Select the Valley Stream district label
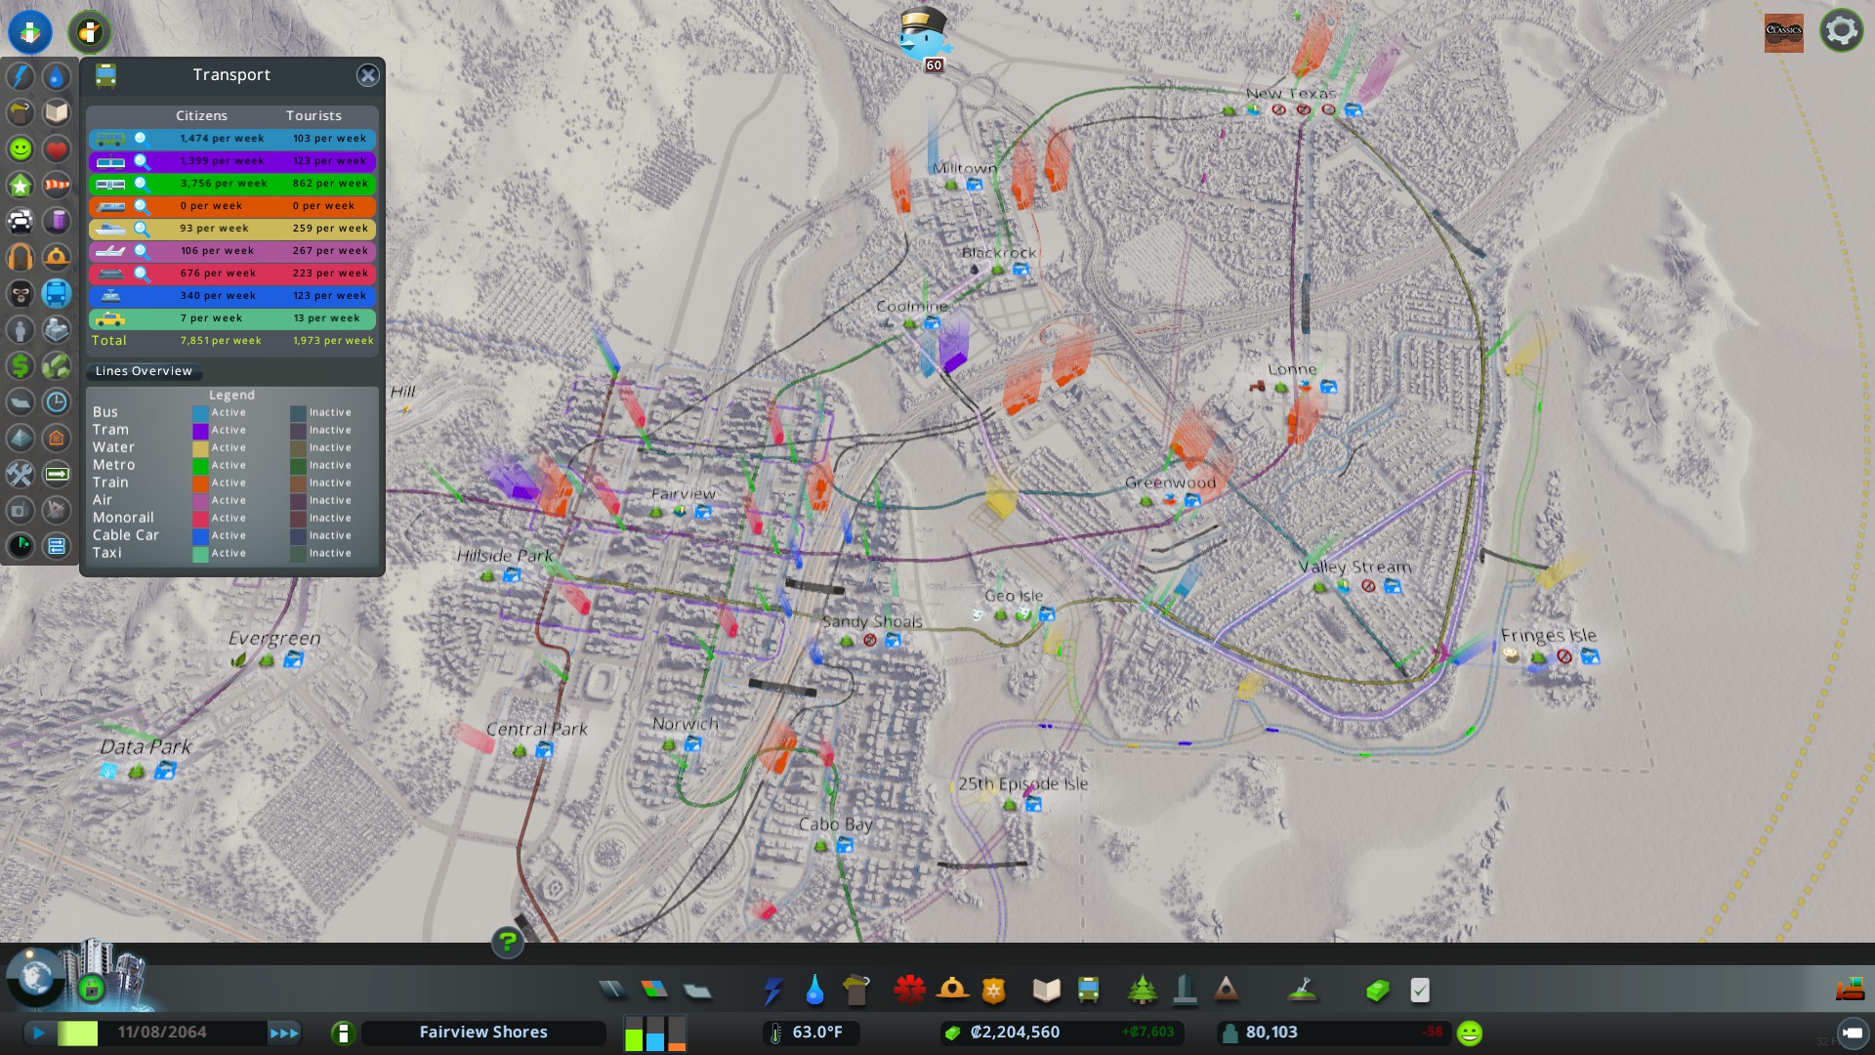The image size is (1875, 1055). pos(1354,567)
